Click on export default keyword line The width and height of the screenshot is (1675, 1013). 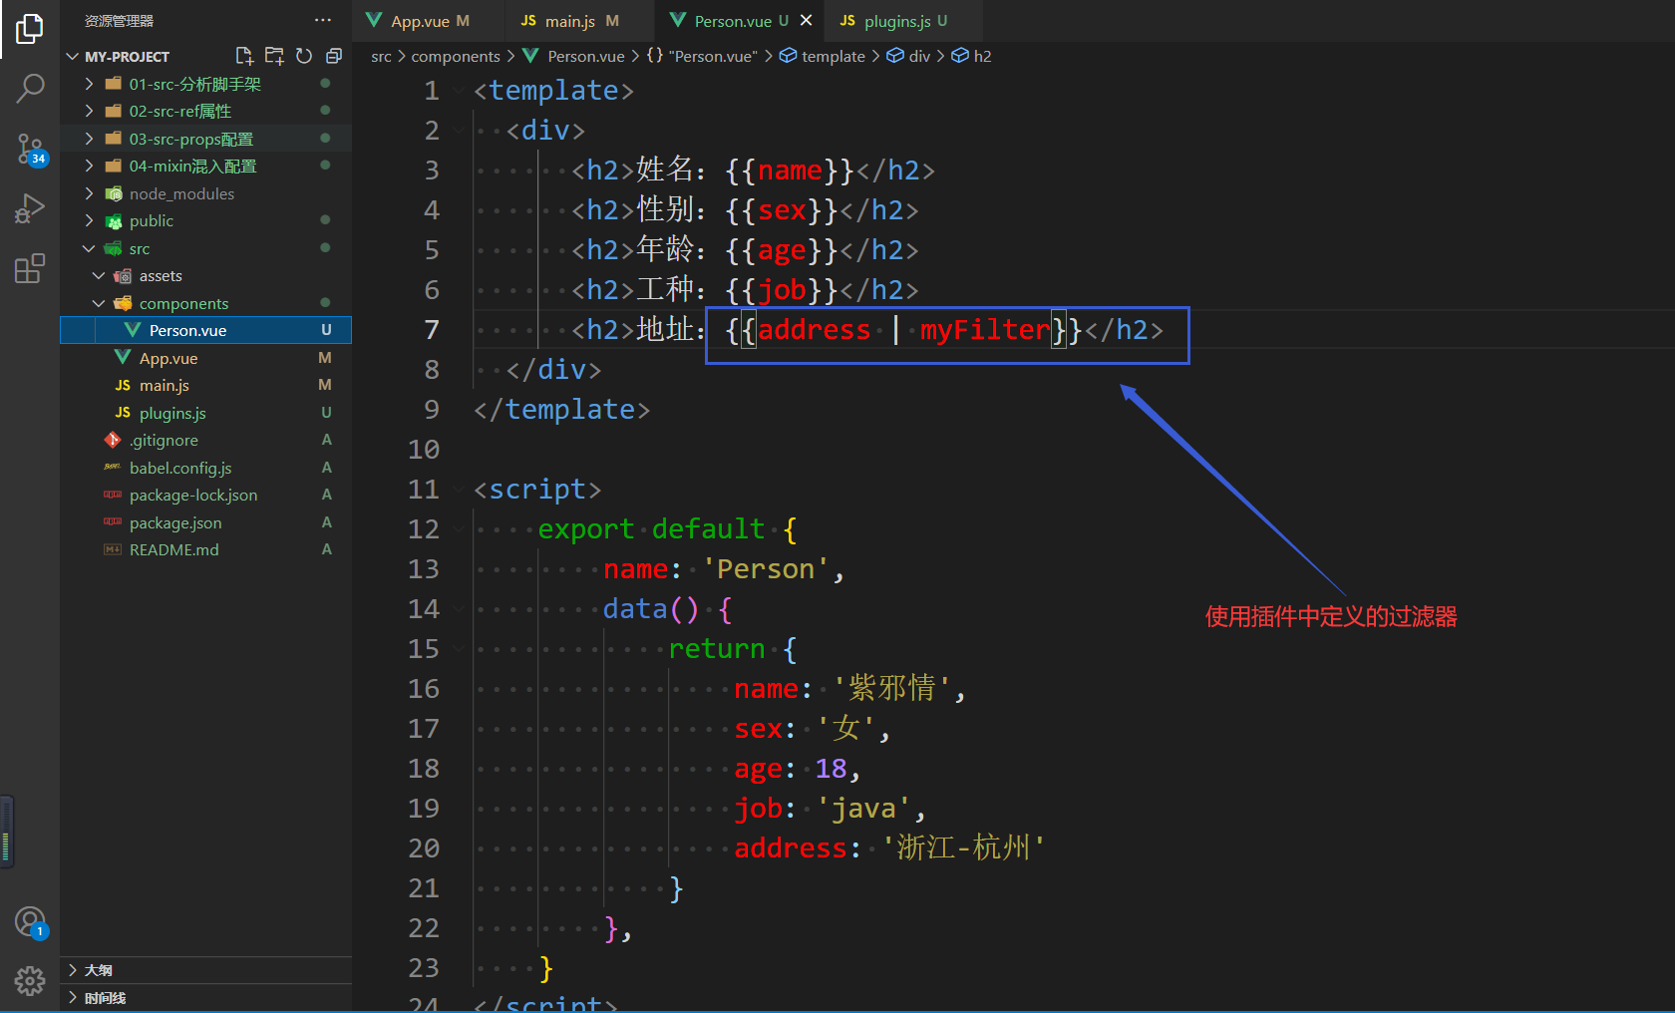pos(667,529)
